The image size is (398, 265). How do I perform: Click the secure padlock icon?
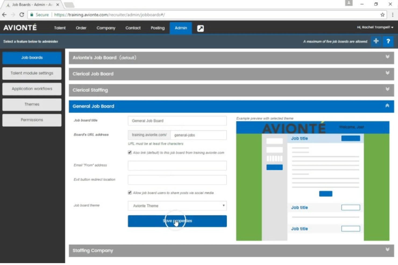32,14
